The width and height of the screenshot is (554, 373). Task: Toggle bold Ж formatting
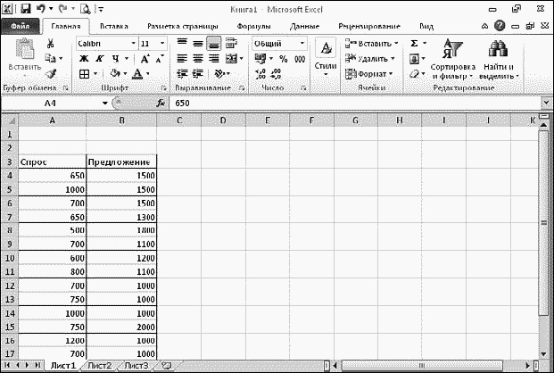(83, 59)
